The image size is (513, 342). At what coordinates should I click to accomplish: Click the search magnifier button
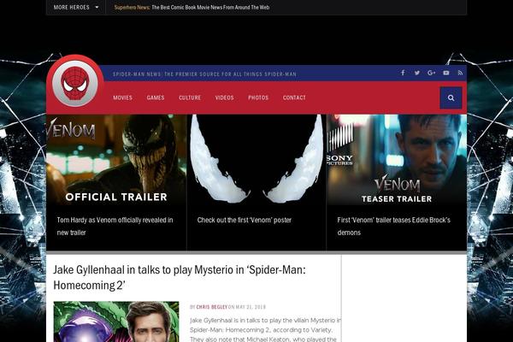451,97
